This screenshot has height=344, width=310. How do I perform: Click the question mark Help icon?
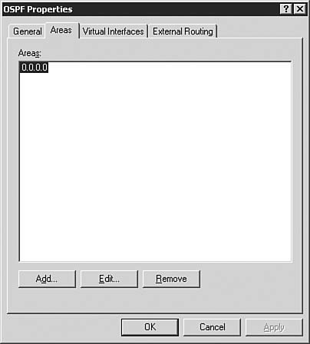coord(286,9)
